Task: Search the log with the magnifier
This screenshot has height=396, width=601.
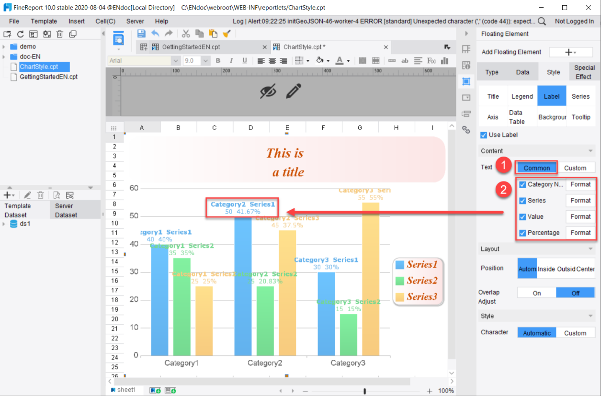Action: pyautogui.click(x=542, y=21)
